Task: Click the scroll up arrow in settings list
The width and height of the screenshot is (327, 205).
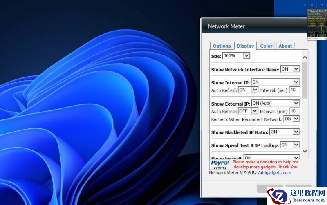Action: (305, 57)
